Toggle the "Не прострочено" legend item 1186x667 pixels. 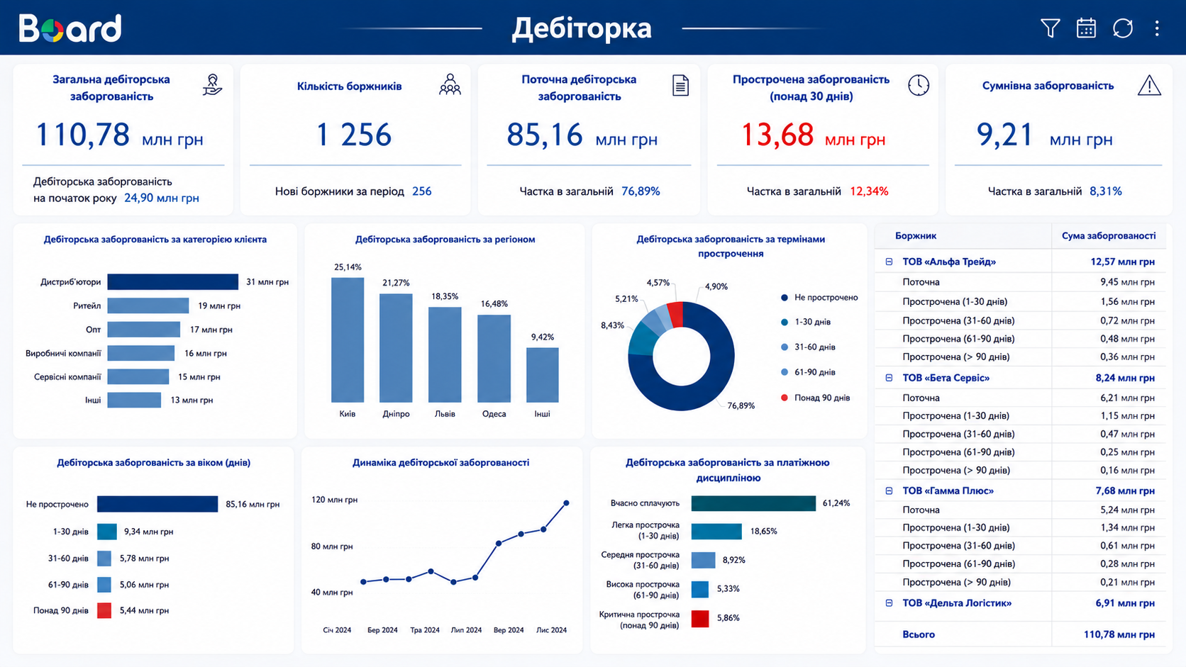[x=819, y=298]
